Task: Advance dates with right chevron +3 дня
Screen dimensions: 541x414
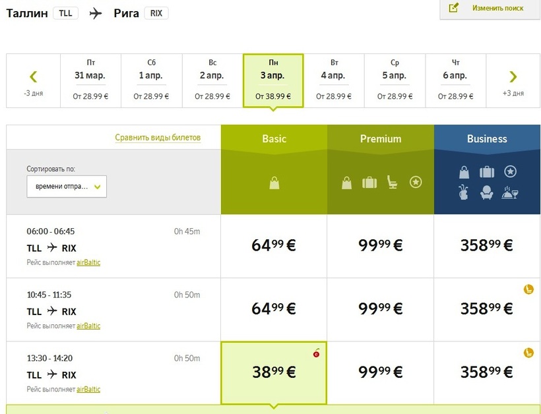Action: [513, 77]
